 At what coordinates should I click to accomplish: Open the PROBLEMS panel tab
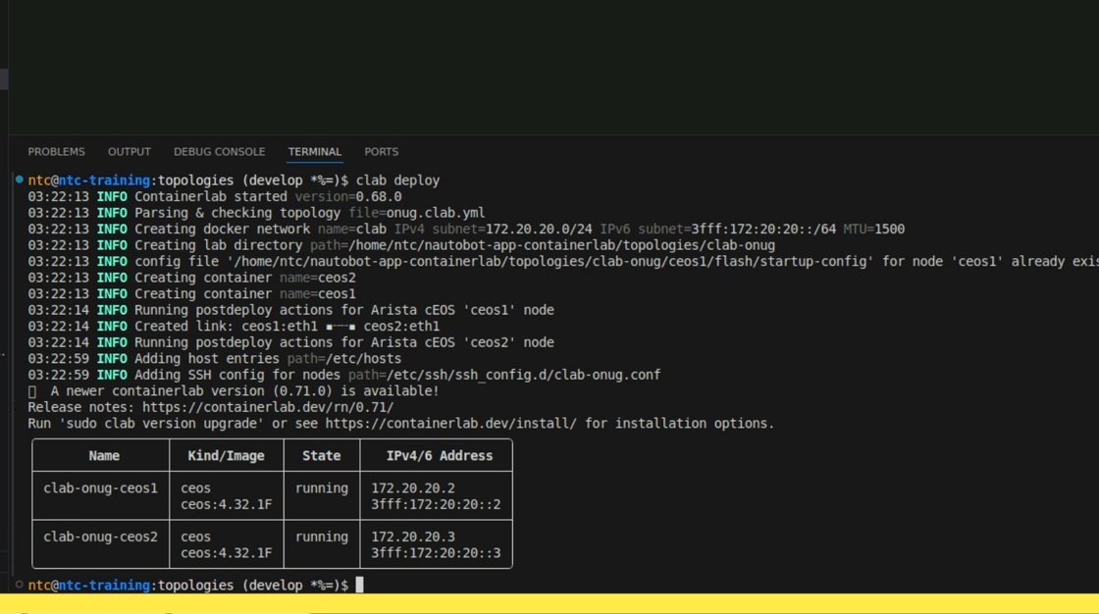point(56,151)
